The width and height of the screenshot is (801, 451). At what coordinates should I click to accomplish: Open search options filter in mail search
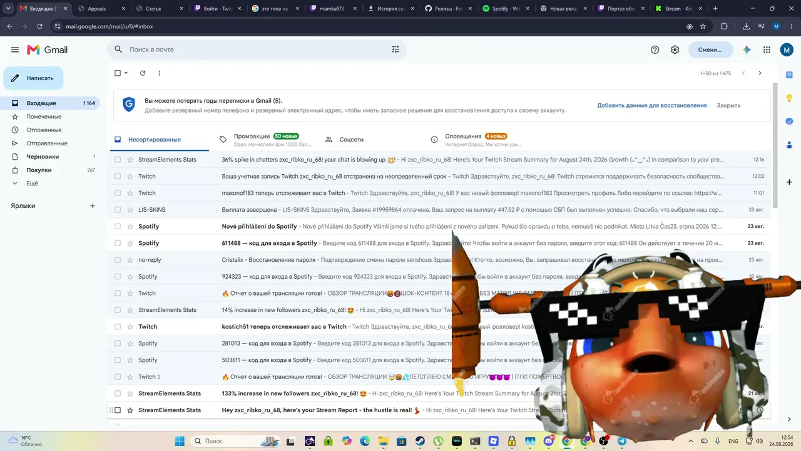pyautogui.click(x=395, y=49)
